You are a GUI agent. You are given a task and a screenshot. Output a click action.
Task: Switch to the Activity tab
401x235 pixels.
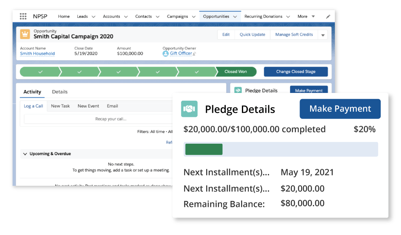point(32,92)
